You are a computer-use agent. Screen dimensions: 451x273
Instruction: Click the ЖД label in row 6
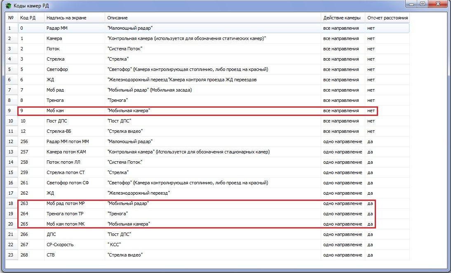pyautogui.click(x=50, y=80)
